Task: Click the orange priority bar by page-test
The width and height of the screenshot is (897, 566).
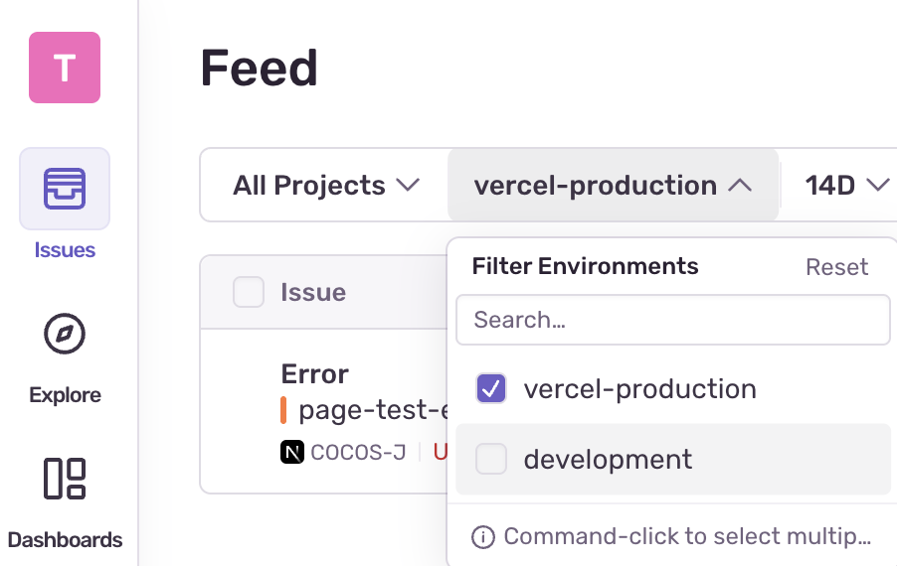Action: (x=283, y=410)
